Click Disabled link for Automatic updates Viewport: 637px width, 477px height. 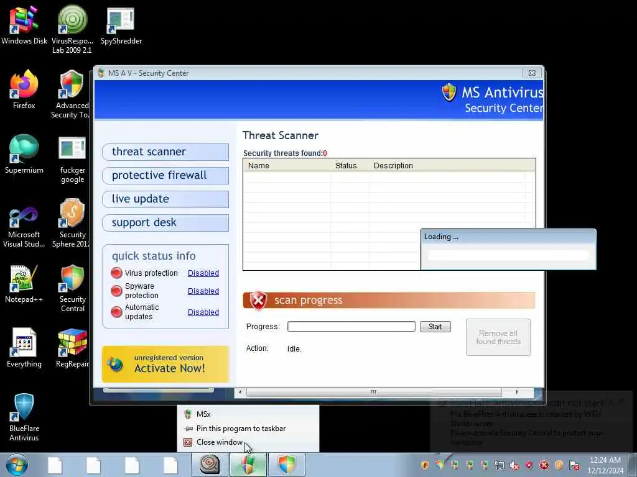point(203,312)
